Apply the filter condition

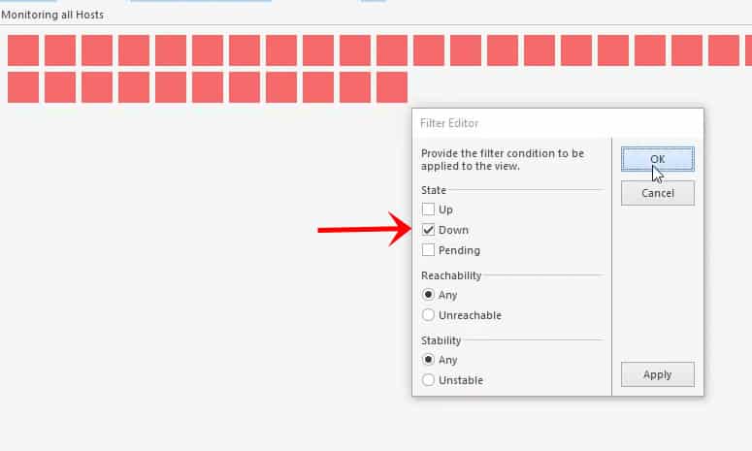(x=658, y=374)
